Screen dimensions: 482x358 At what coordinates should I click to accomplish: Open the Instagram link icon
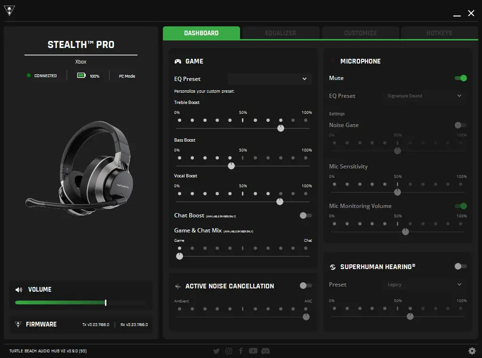click(229, 351)
